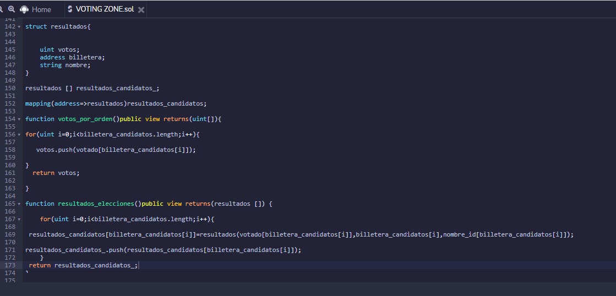Click 'address billetera;' line

click(72, 57)
